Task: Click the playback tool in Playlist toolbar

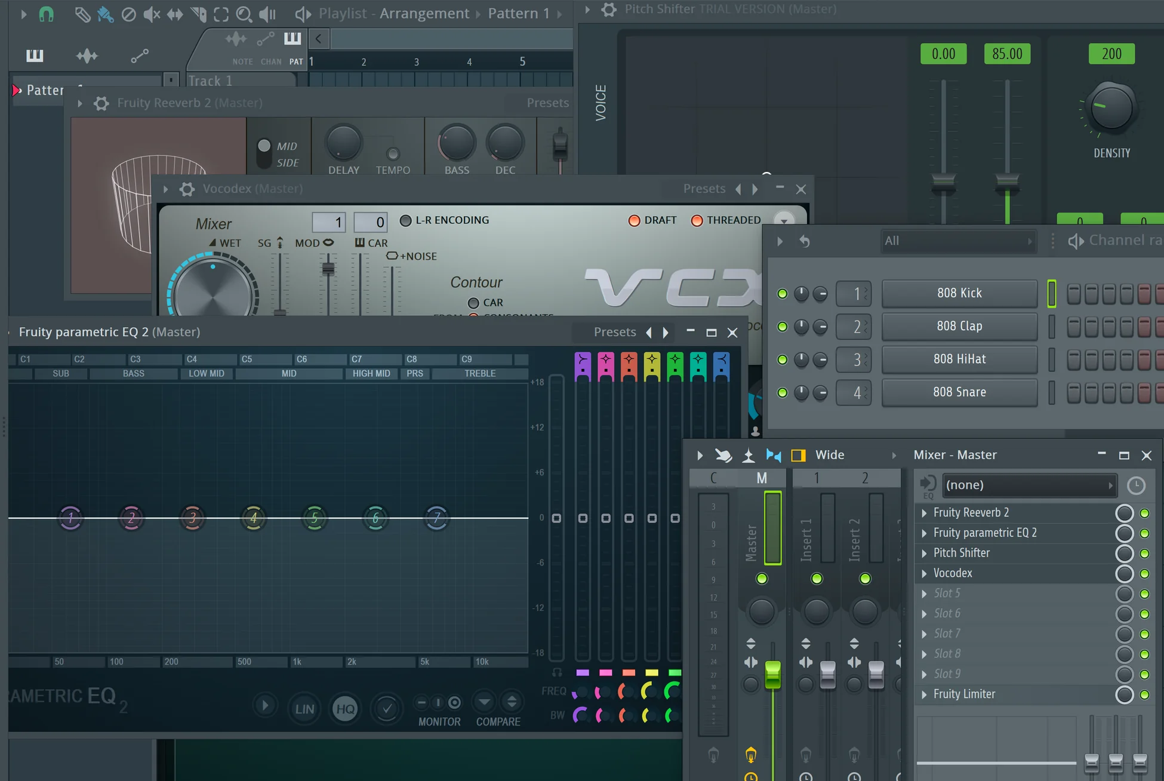Action: point(267,14)
